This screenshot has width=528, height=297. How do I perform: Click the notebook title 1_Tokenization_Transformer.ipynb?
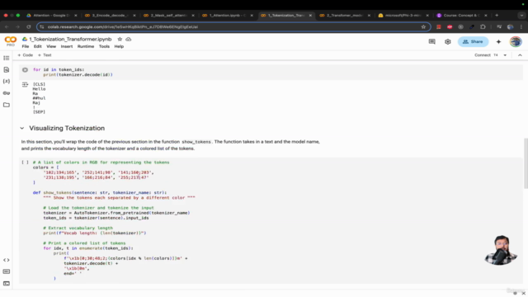70,39
